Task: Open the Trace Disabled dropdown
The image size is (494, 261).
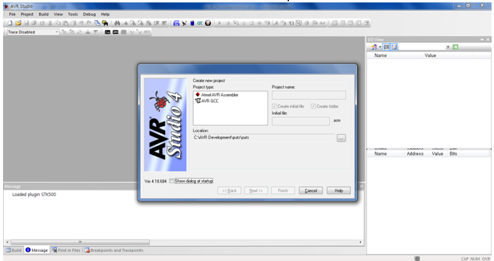Action: 57,31
